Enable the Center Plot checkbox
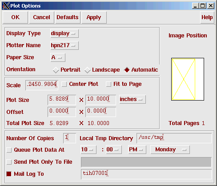Image resolution: width=217 pixels, height=186 pixels. pyautogui.click(x=64, y=84)
